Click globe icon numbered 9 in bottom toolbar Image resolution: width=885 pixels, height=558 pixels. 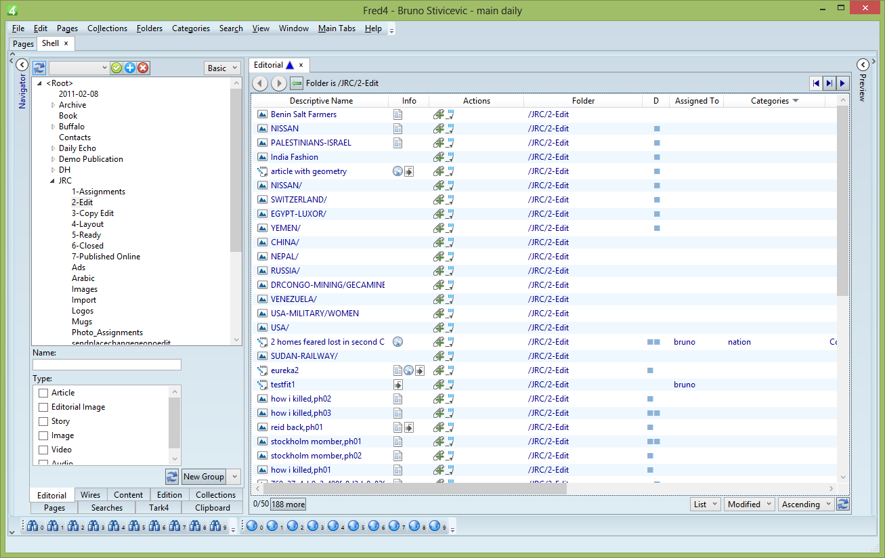click(x=435, y=526)
